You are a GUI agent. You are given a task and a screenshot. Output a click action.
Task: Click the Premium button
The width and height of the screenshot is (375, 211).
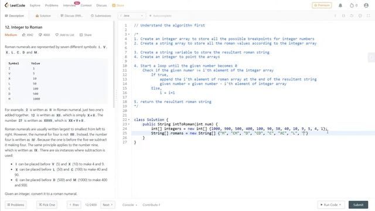(x=322, y=5)
